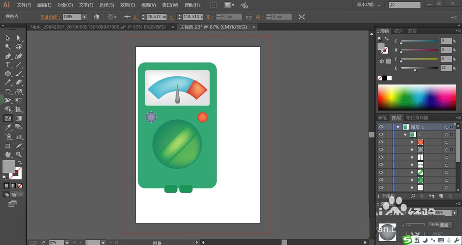Click the color spectrum bar

[417, 97]
